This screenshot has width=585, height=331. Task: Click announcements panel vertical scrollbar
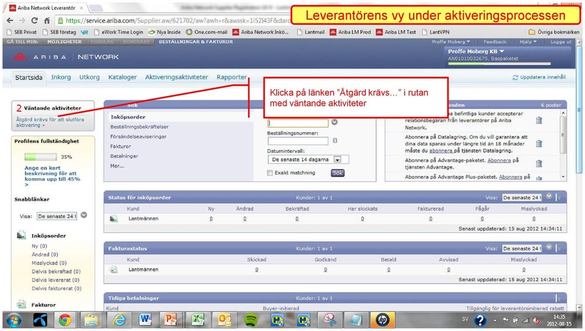pyautogui.click(x=563, y=144)
